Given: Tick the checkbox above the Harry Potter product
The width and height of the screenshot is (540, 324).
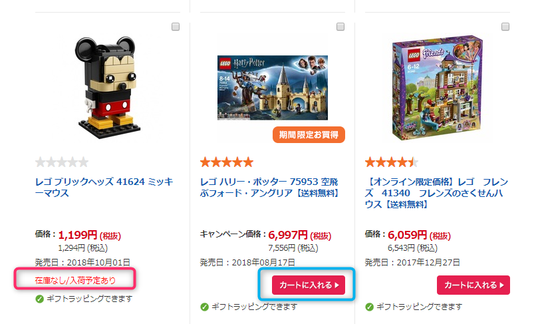Looking at the screenshot, I should click(340, 27).
